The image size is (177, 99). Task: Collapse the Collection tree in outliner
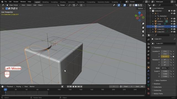pos(150,11)
